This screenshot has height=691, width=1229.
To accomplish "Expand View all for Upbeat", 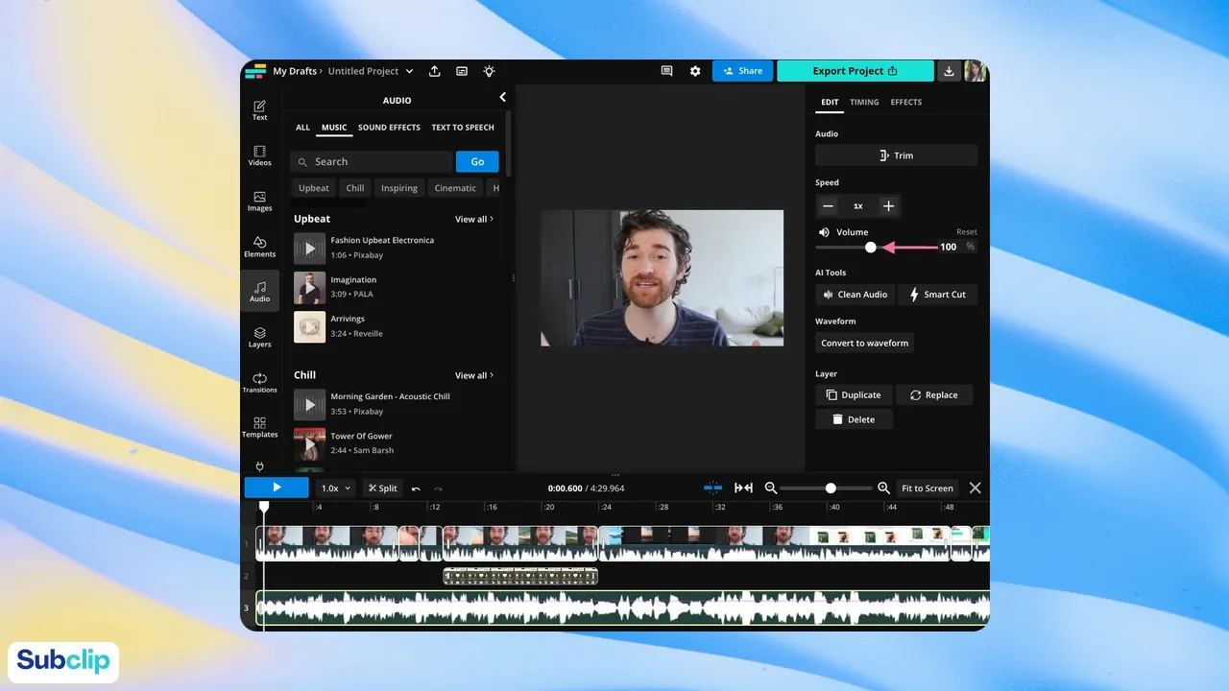I will 474,219.
